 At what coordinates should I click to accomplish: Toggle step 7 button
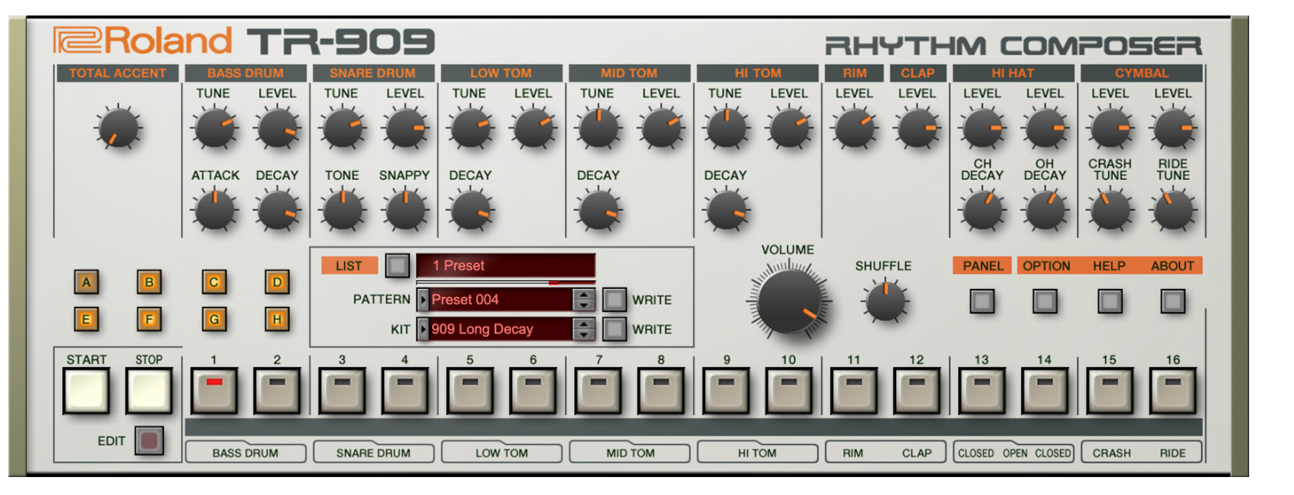[598, 392]
